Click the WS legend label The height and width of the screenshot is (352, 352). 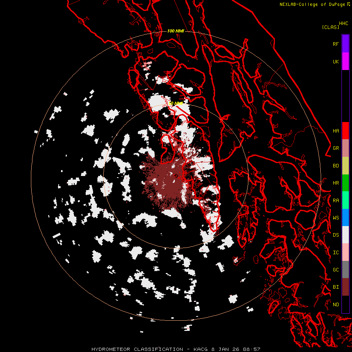(x=336, y=217)
